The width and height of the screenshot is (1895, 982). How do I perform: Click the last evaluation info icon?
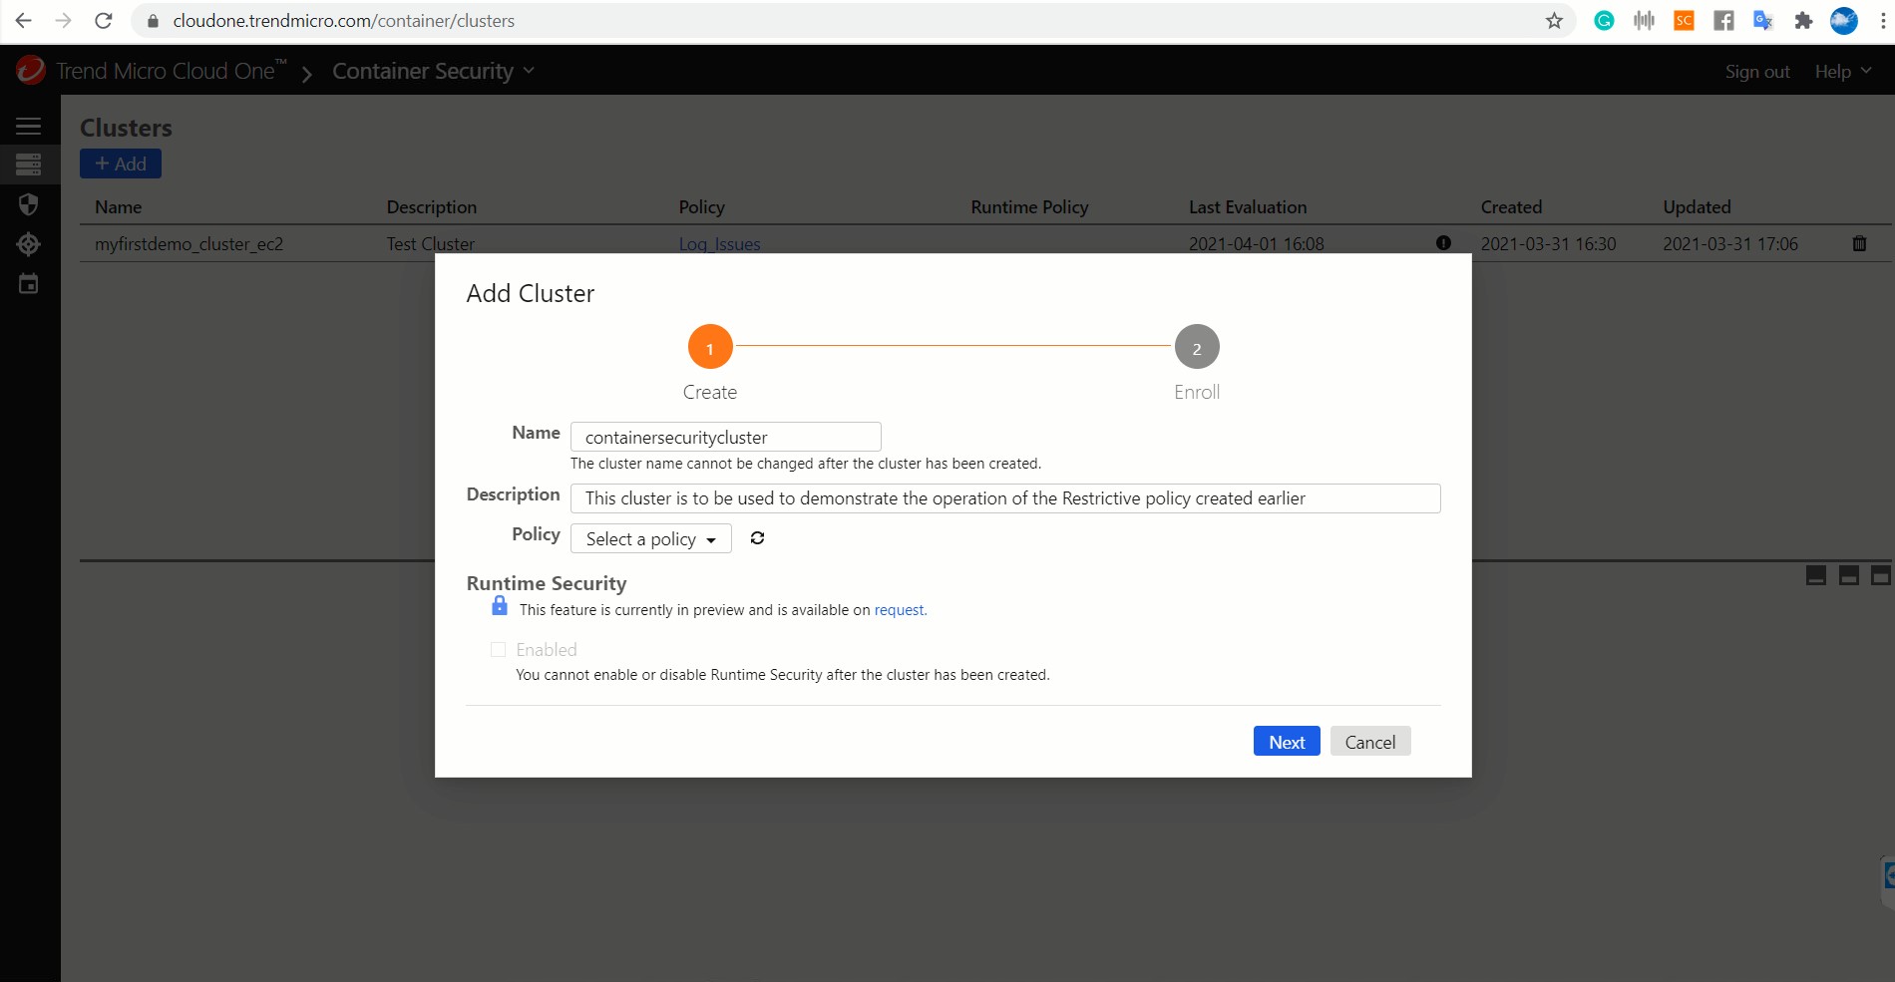(x=1443, y=243)
